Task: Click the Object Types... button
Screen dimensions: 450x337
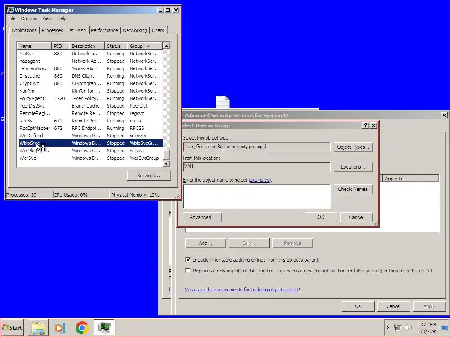Action: (x=353, y=147)
